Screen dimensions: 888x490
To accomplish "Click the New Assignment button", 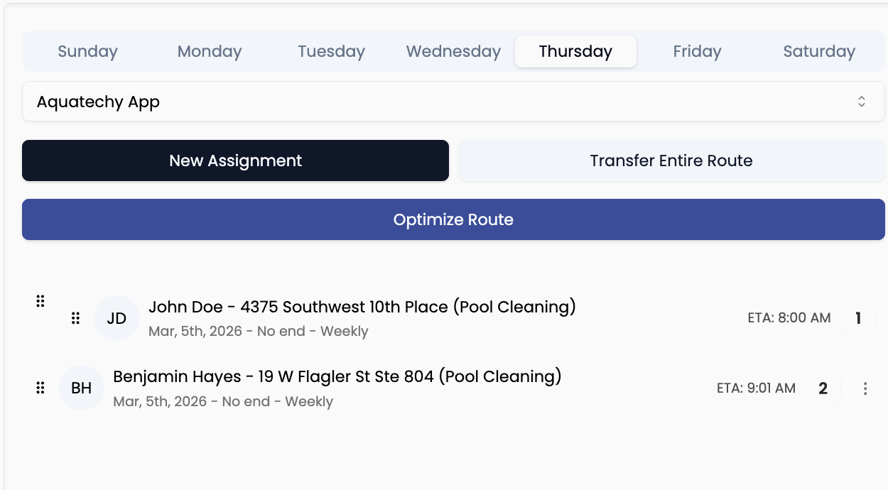I will [235, 160].
